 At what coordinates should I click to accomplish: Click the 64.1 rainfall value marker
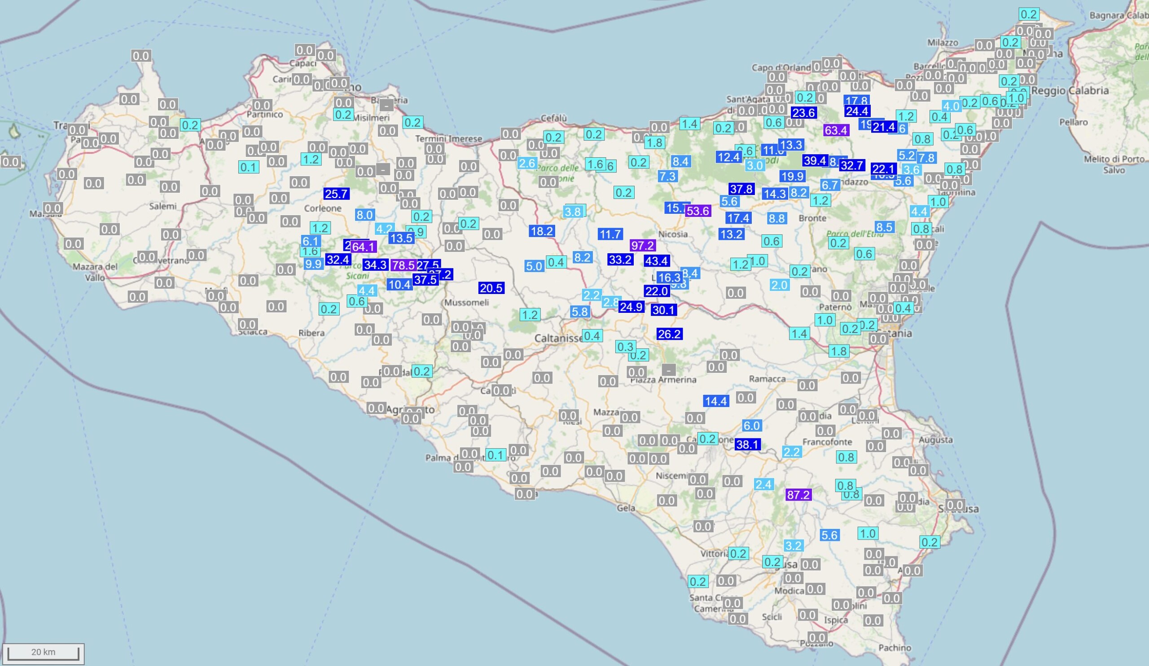click(364, 247)
